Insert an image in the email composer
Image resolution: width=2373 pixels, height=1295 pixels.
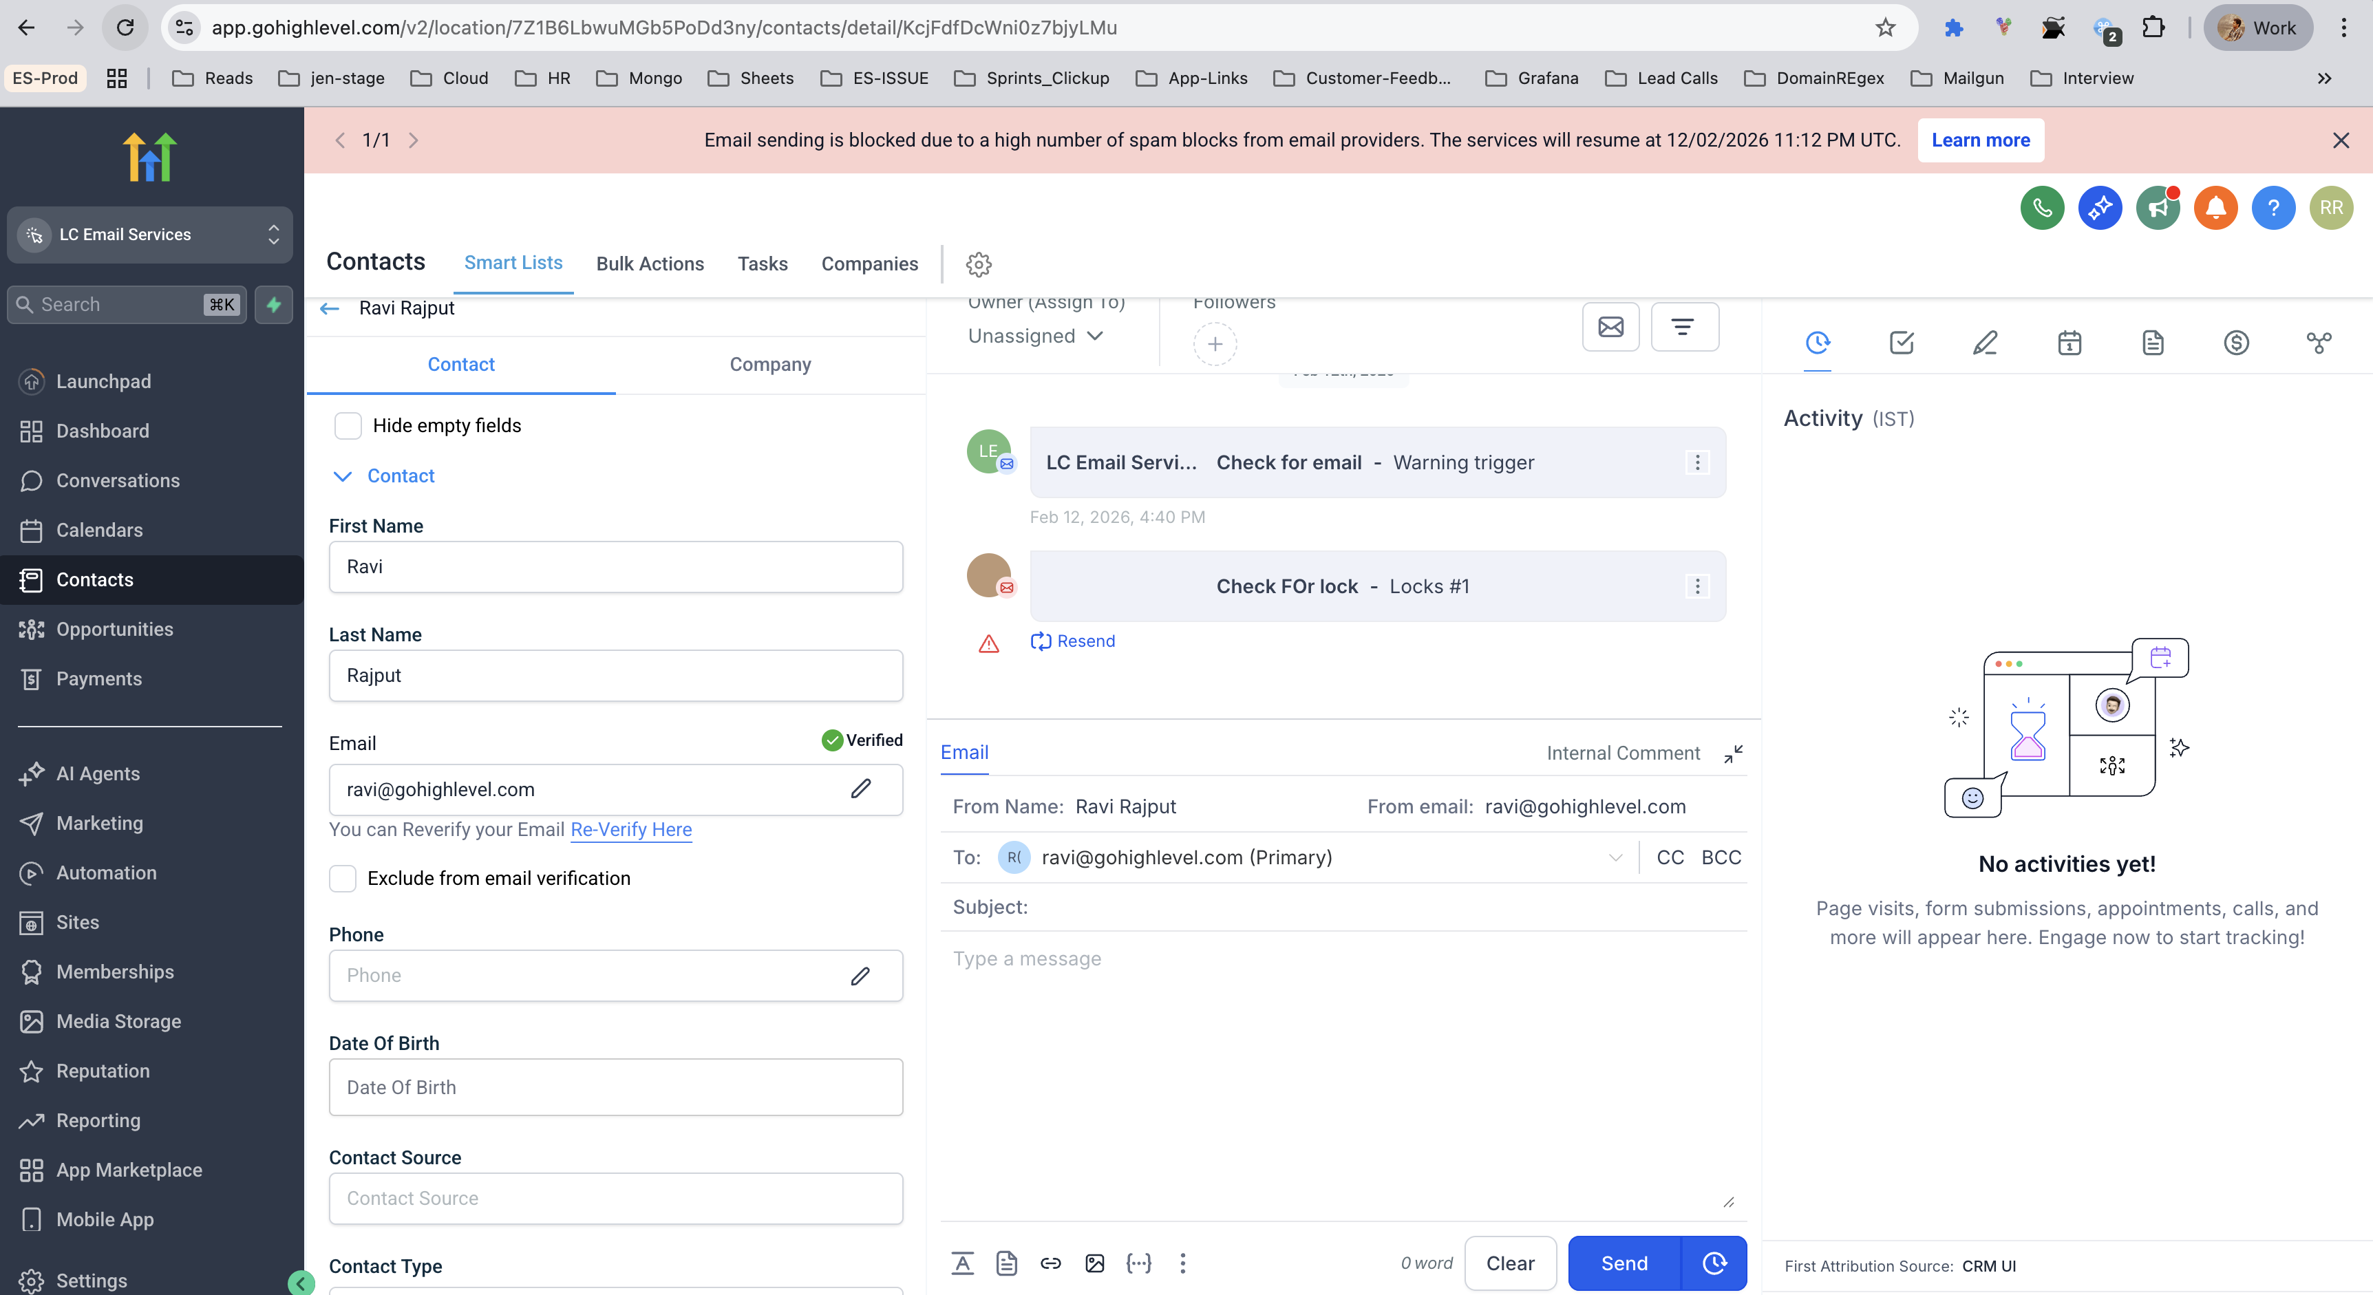[x=1094, y=1263]
